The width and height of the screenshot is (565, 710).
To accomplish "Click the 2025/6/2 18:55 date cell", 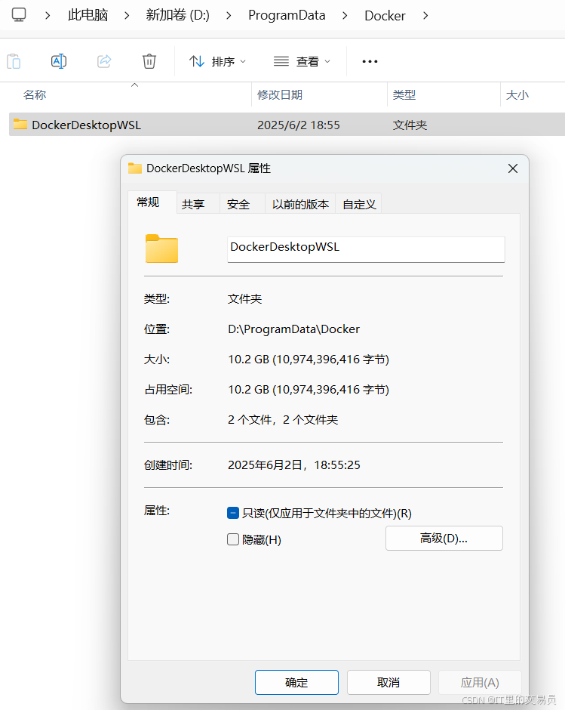I will (x=299, y=125).
